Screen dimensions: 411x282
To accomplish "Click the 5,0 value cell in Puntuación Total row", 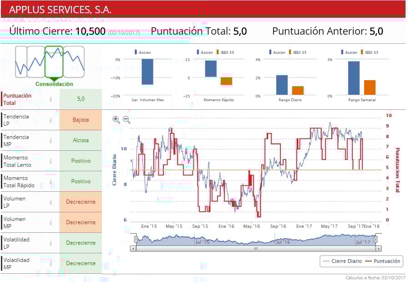I will [81, 99].
